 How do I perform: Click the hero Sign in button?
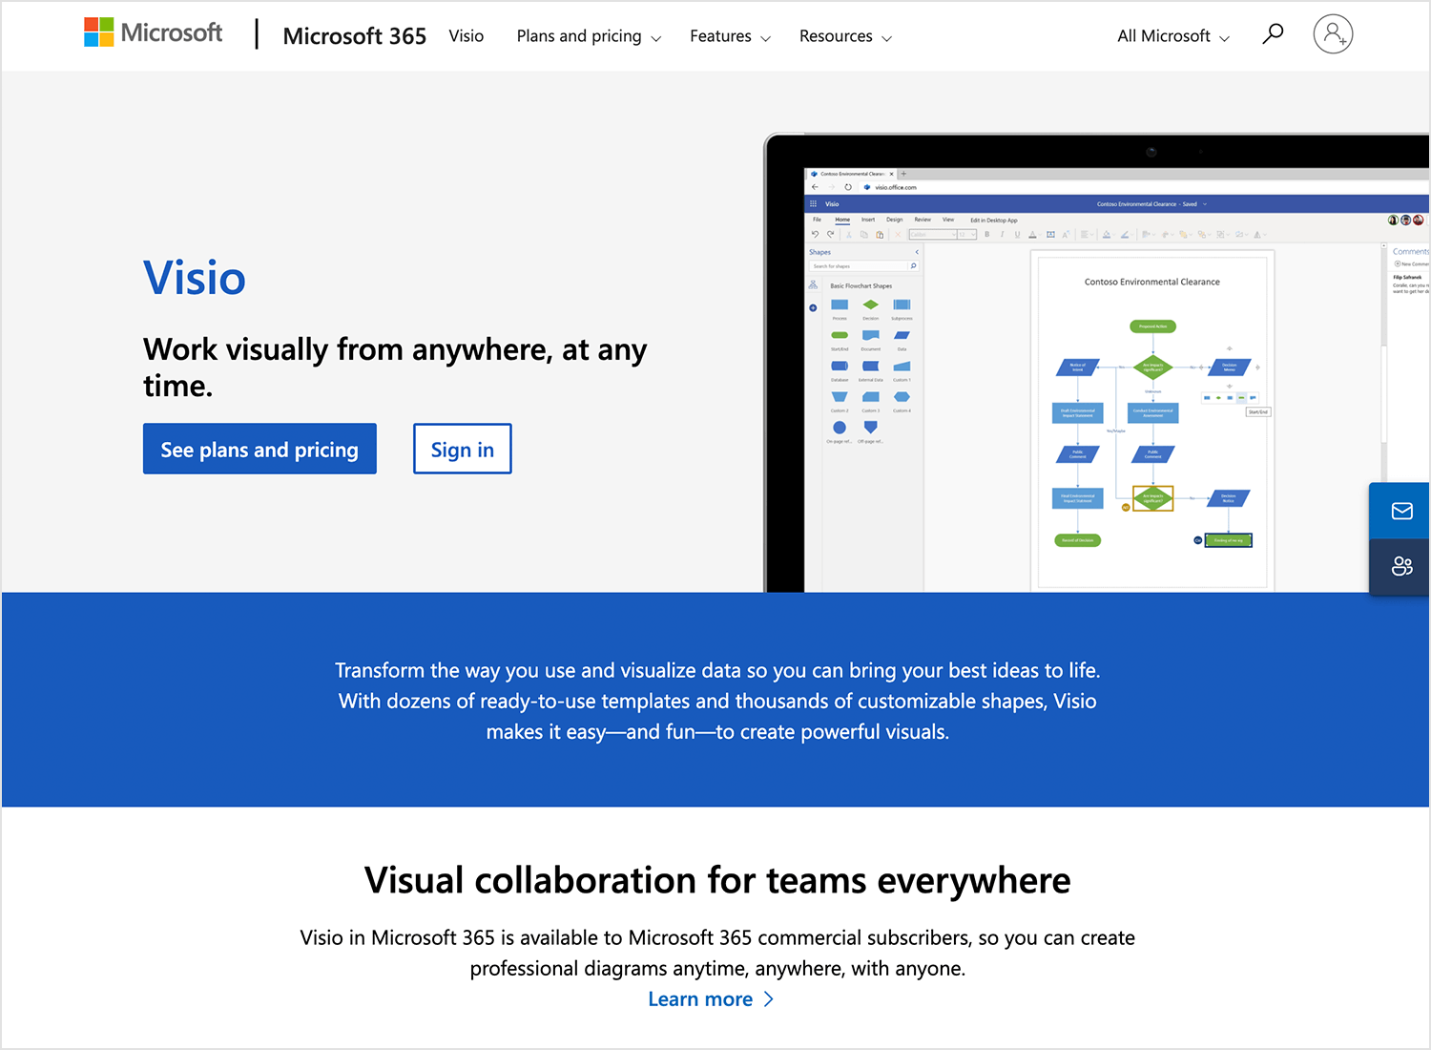(x=463, y=449)
